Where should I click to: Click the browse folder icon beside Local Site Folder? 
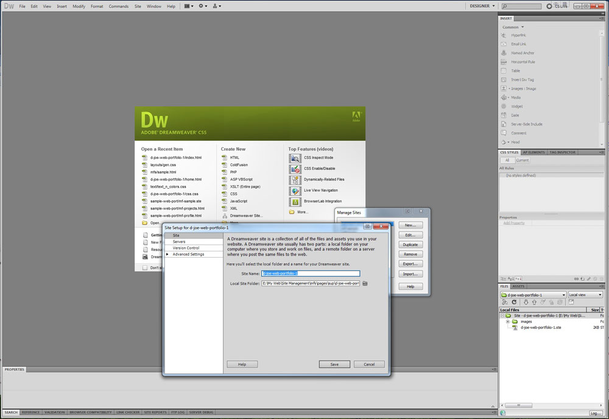click(x=365, y=283)
